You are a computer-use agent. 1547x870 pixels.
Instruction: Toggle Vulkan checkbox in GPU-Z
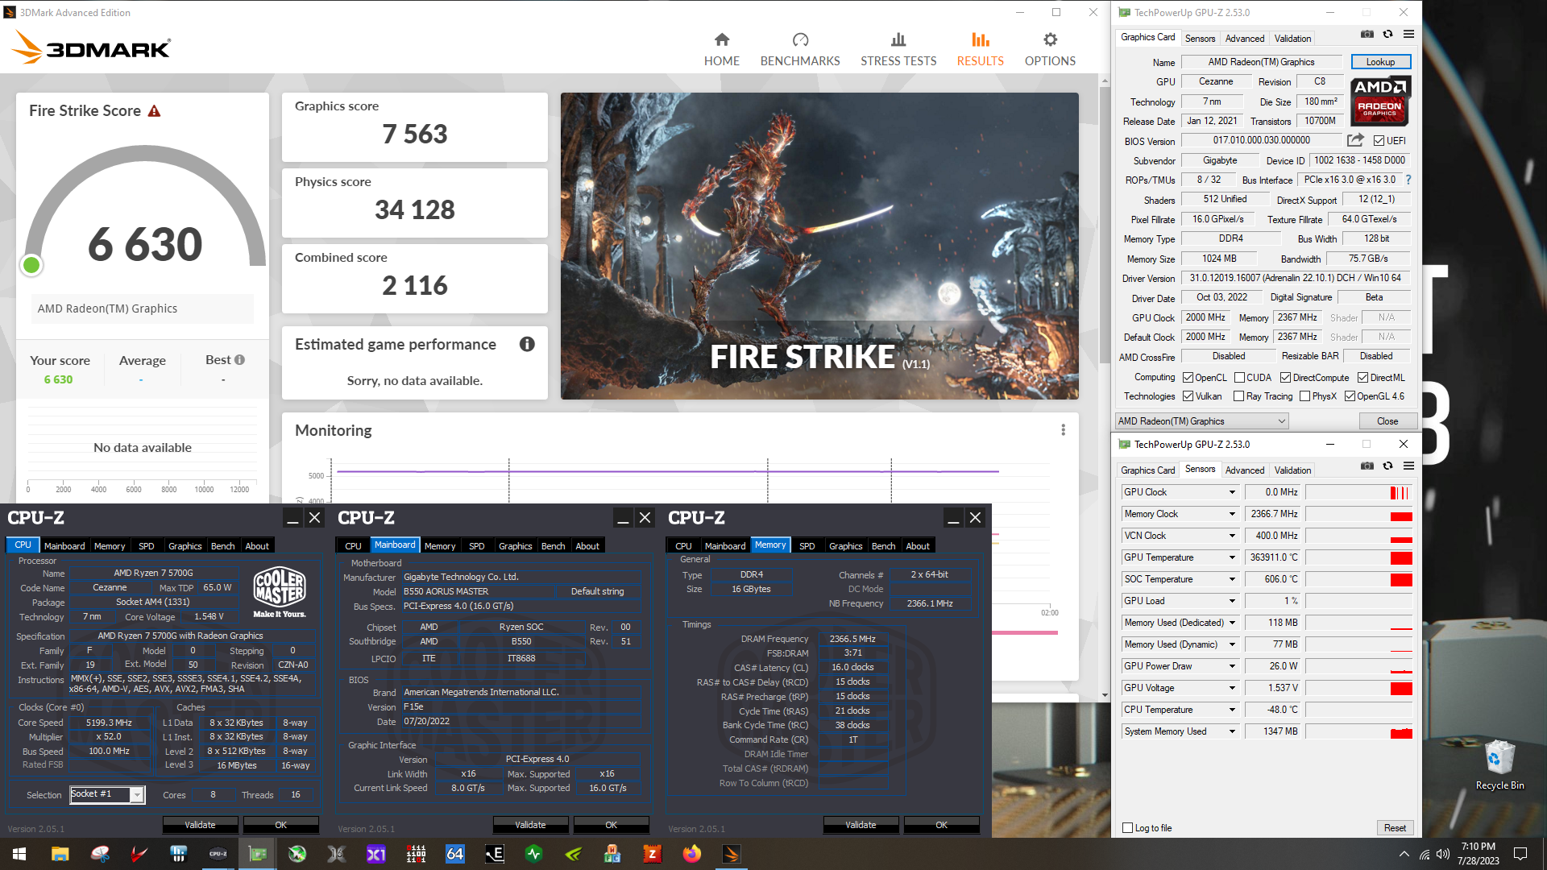click(1188, 396)
